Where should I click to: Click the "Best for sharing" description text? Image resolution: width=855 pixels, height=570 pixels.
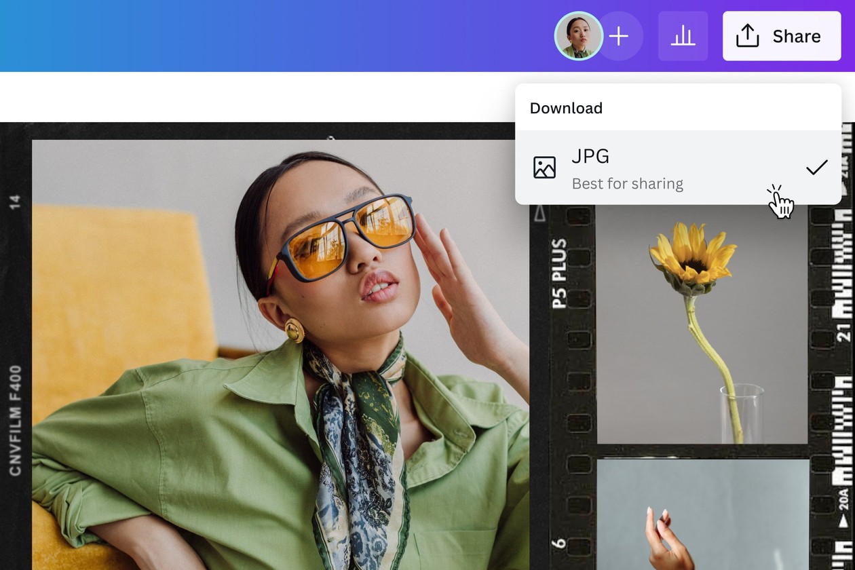click(627, 184)
